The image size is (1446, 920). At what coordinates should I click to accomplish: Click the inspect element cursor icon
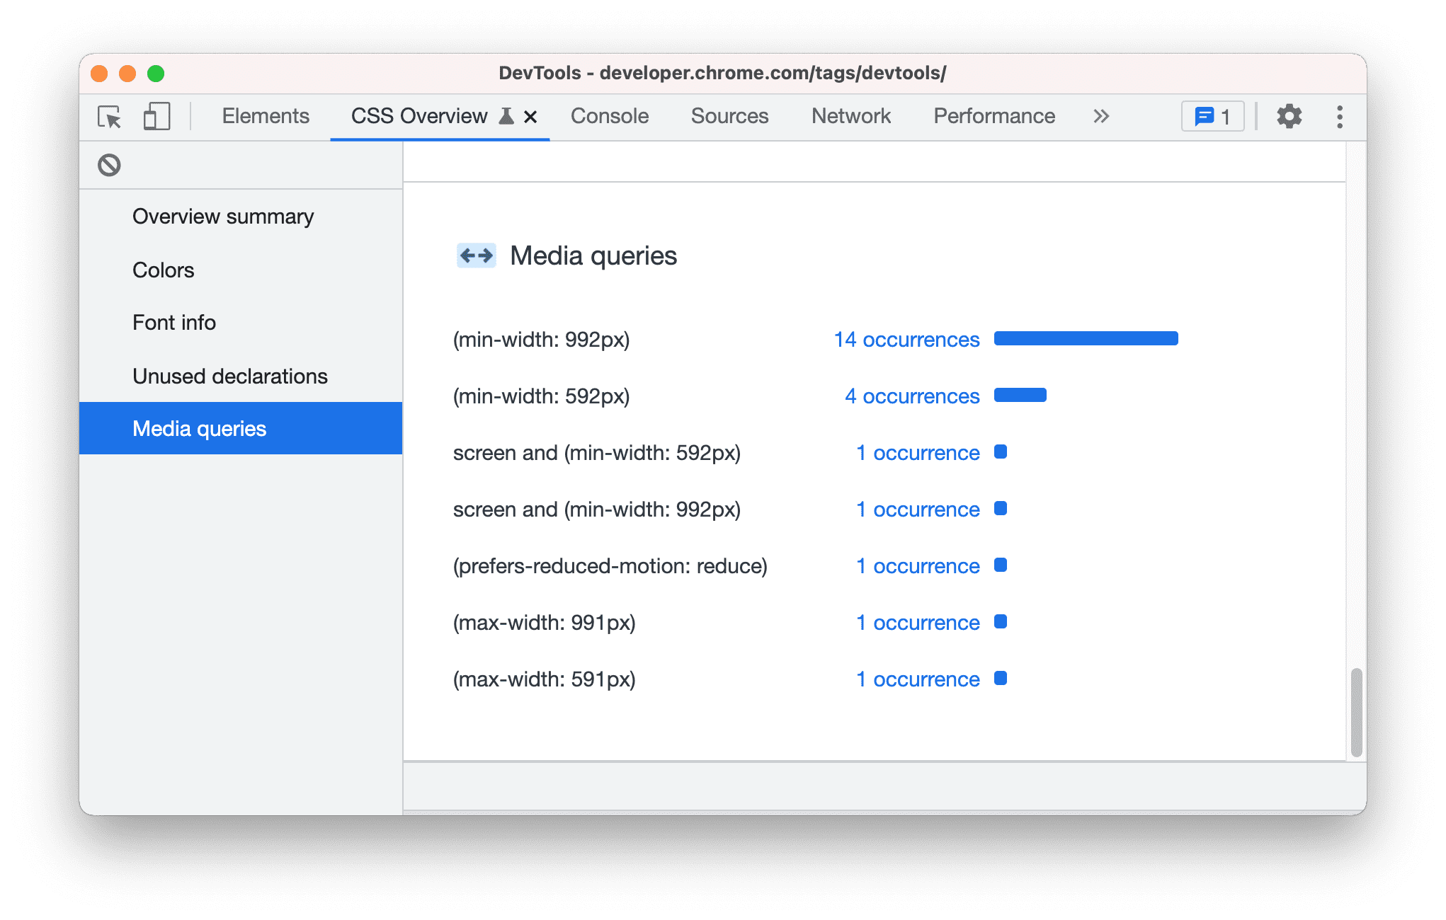coord(108,116)
